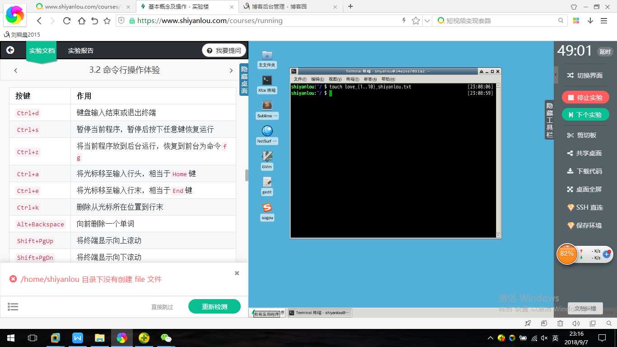This screenshot has width=617, height=347.
Task: Click 延时 extend time button
Action: tap(605, 52)
